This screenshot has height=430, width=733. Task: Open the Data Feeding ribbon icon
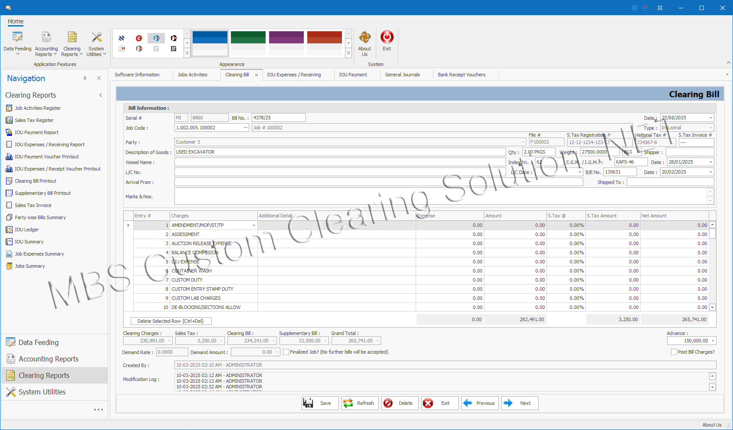17,43
